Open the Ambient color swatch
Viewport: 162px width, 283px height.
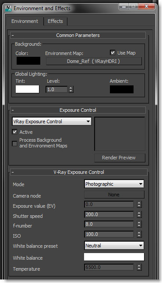click(122, 89)
